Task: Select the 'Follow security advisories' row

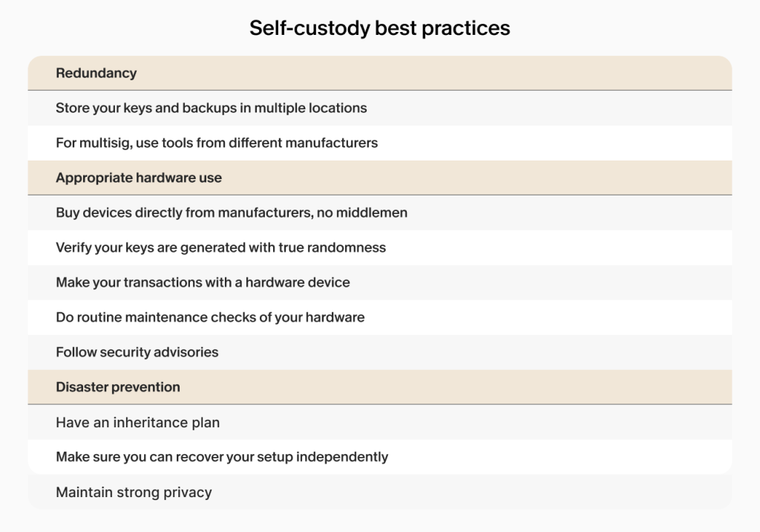Action: [379, 352]
